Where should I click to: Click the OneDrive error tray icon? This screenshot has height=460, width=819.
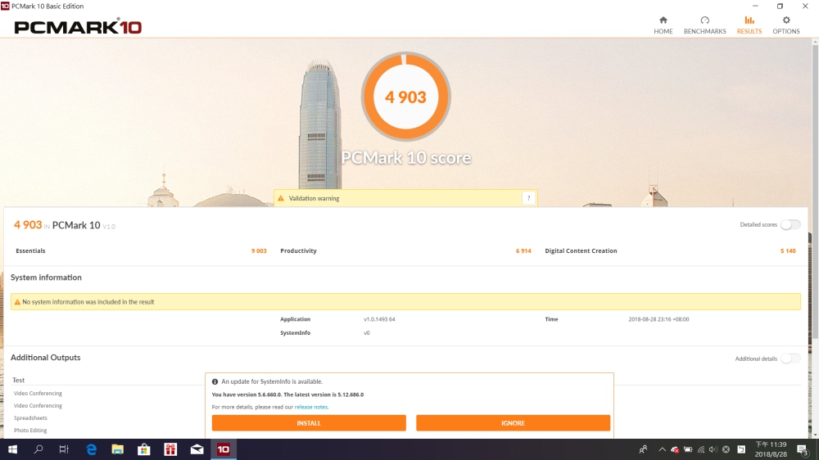675,449
